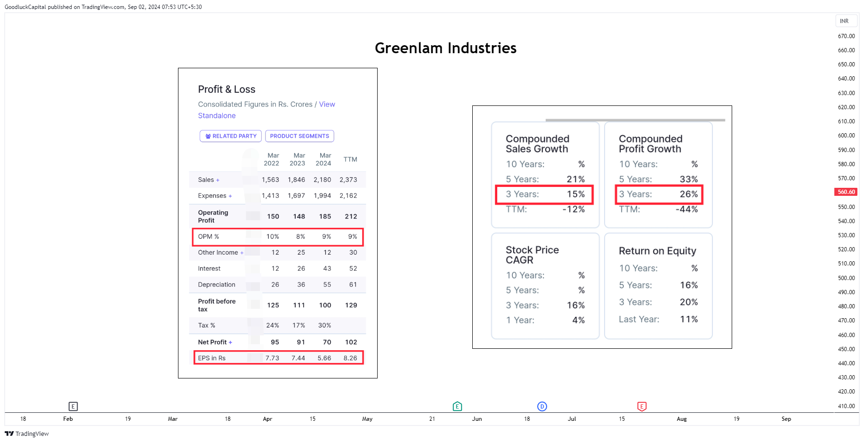Click the TTM profit growth -44%
The width and height of the screenshot is (864, 442).
[687, 209]
